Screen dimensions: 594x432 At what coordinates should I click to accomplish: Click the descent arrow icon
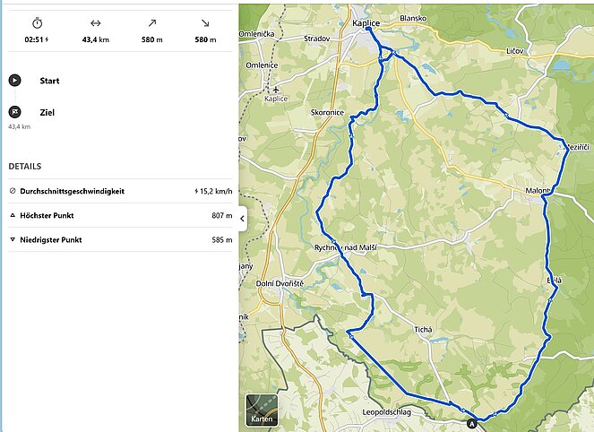206,22
